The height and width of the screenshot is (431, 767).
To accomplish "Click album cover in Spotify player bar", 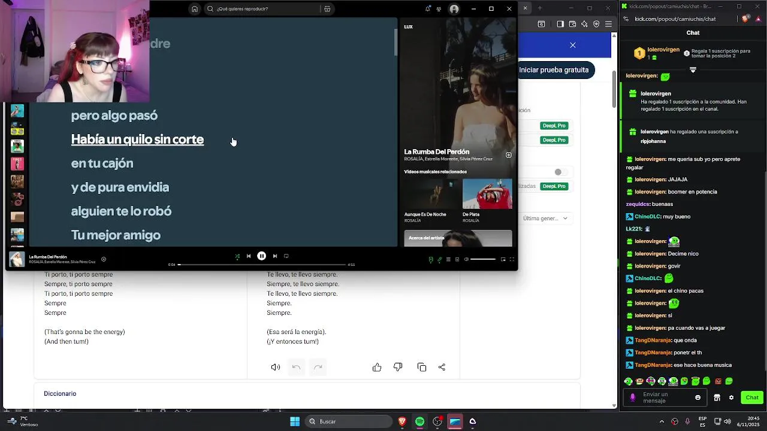I will pos(17,259).
